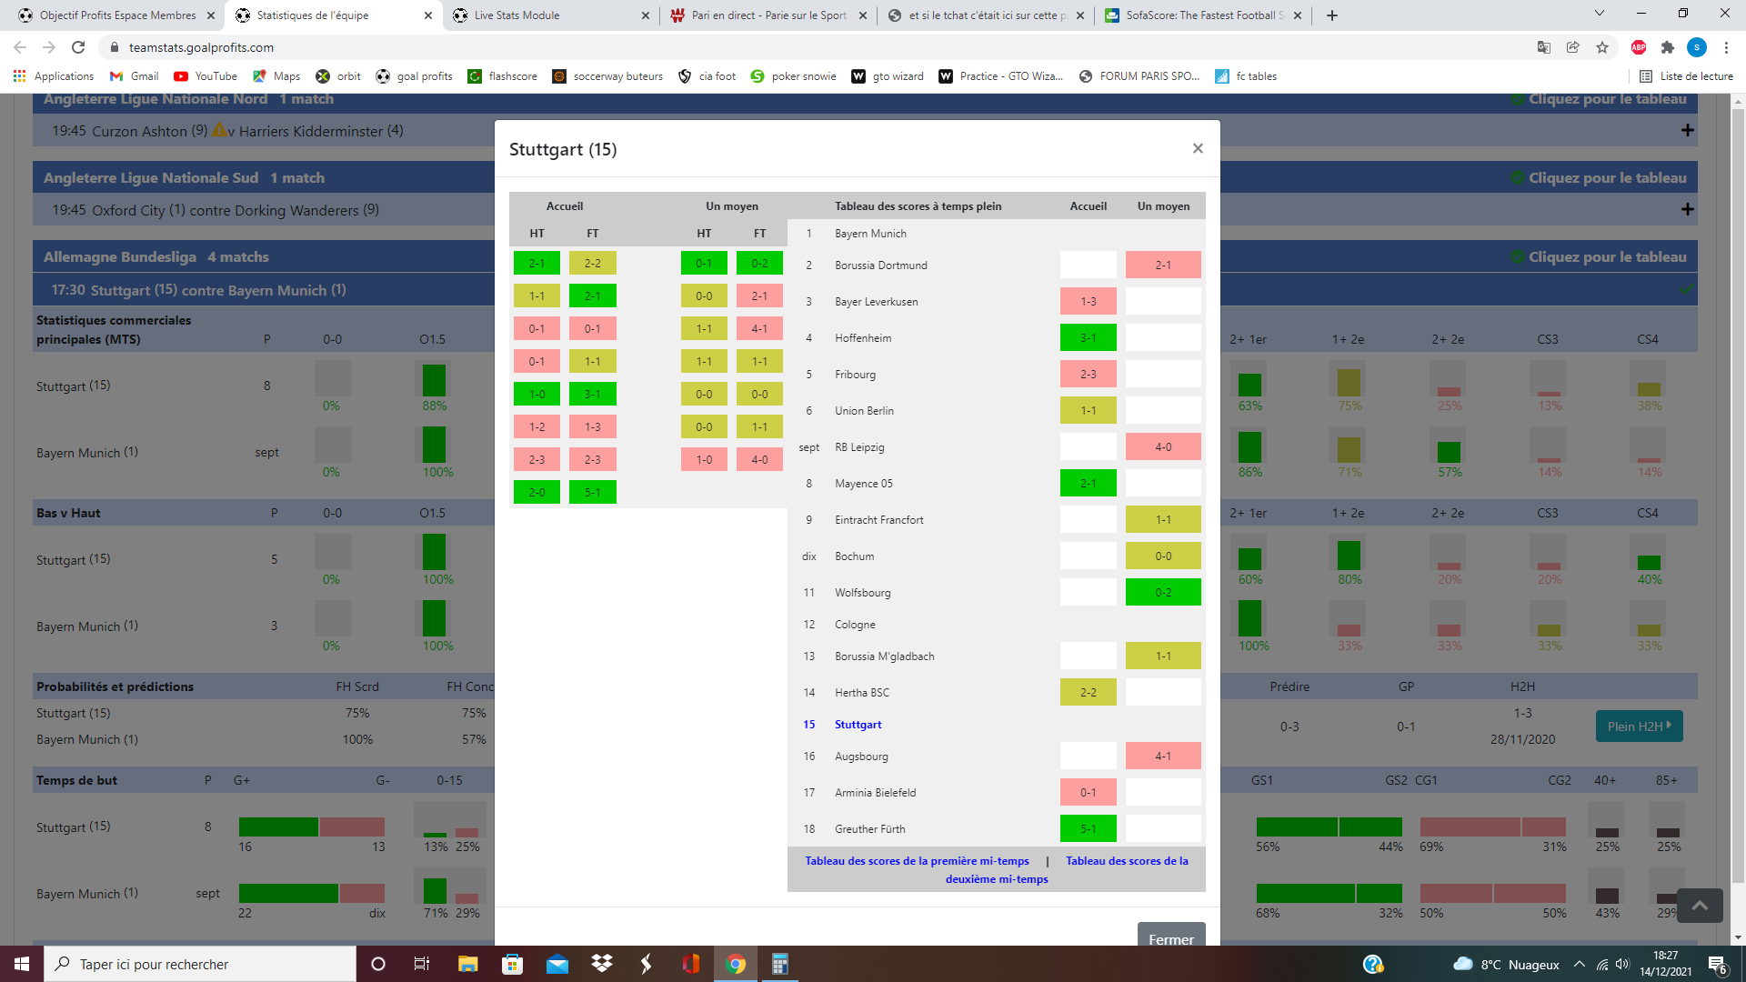Switch to the 'et si le tchat' tab

tap(987, 15)
